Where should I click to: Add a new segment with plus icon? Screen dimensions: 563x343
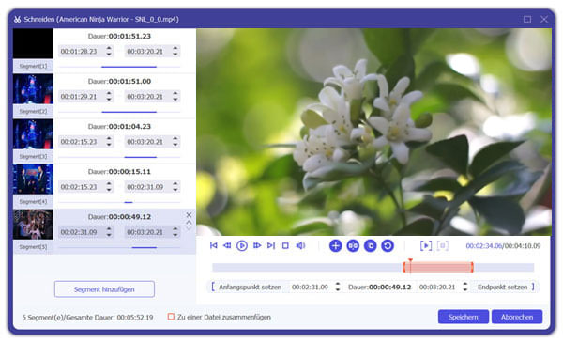pos(335,245)
